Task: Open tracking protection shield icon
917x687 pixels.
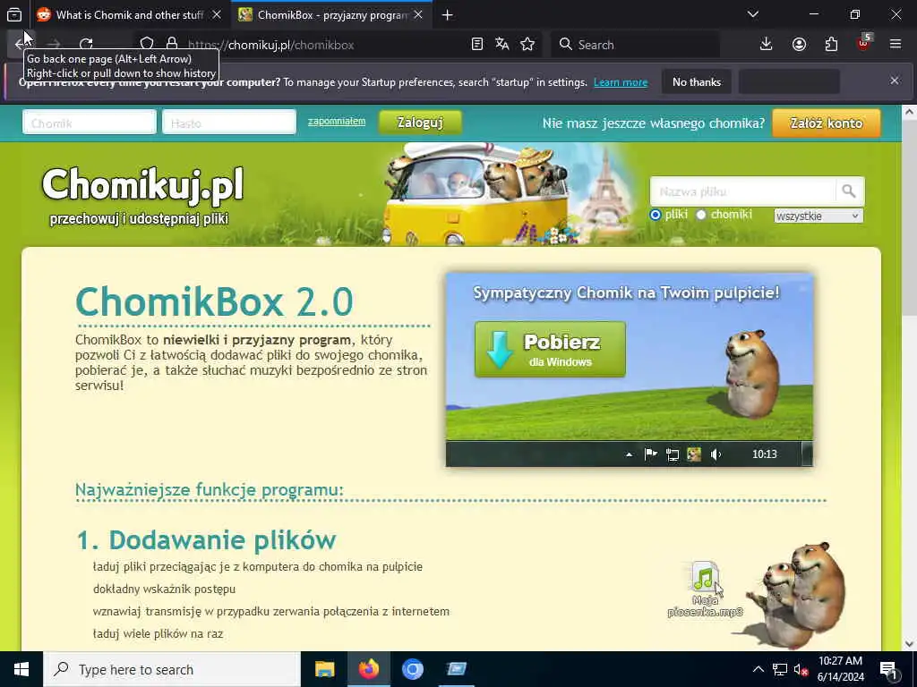Action: pyautogui.click(x=147, y=45)
